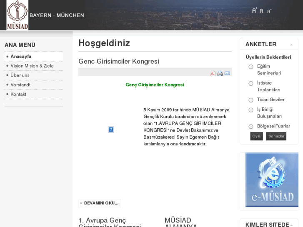Increase font size with A+ icon
The image size is (303, 227).
255,10
